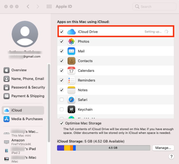179x164 pixels.
Task: Uncheck the iCloud Drive checkbox
Action: tap(62, 32)
